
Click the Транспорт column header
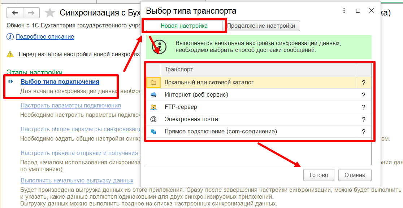pos(179,70)
